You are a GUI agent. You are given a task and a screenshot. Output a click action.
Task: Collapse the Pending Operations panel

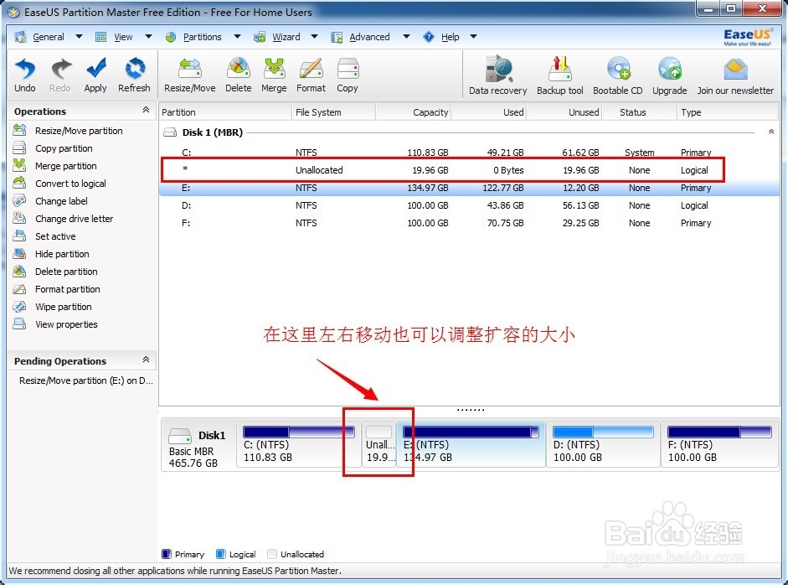pos(146,360)
